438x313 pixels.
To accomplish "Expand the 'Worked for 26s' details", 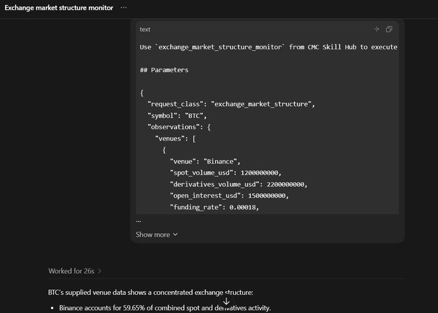I will 75,271.
